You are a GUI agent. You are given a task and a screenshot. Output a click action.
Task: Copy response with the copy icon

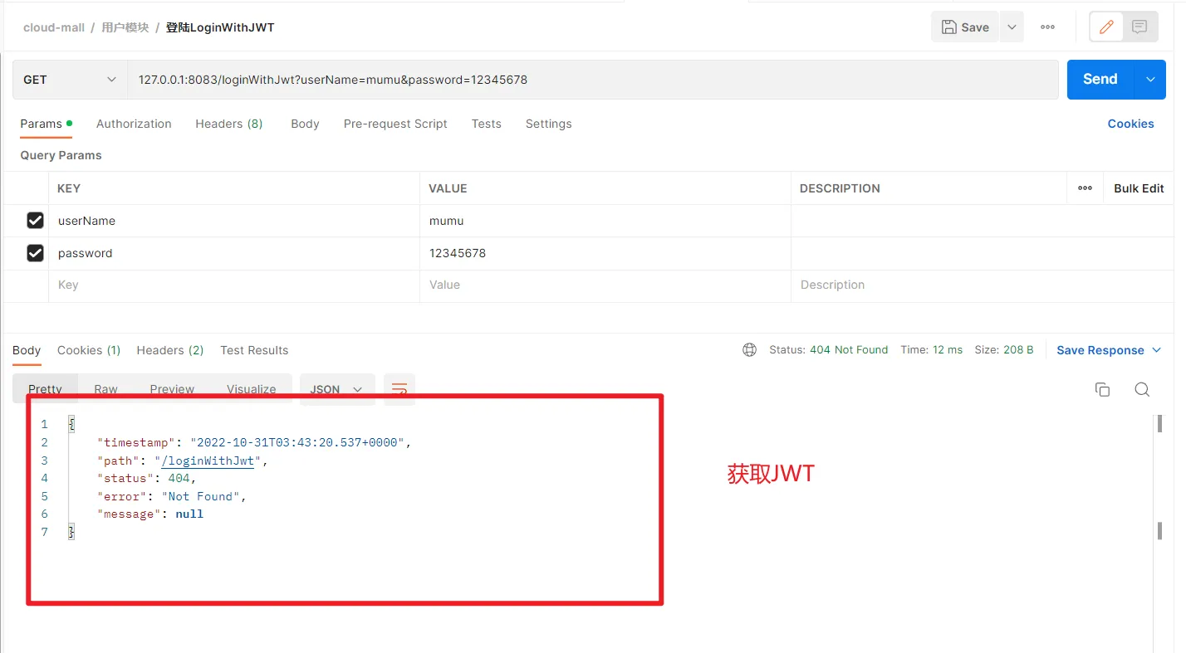(1102, 390)
